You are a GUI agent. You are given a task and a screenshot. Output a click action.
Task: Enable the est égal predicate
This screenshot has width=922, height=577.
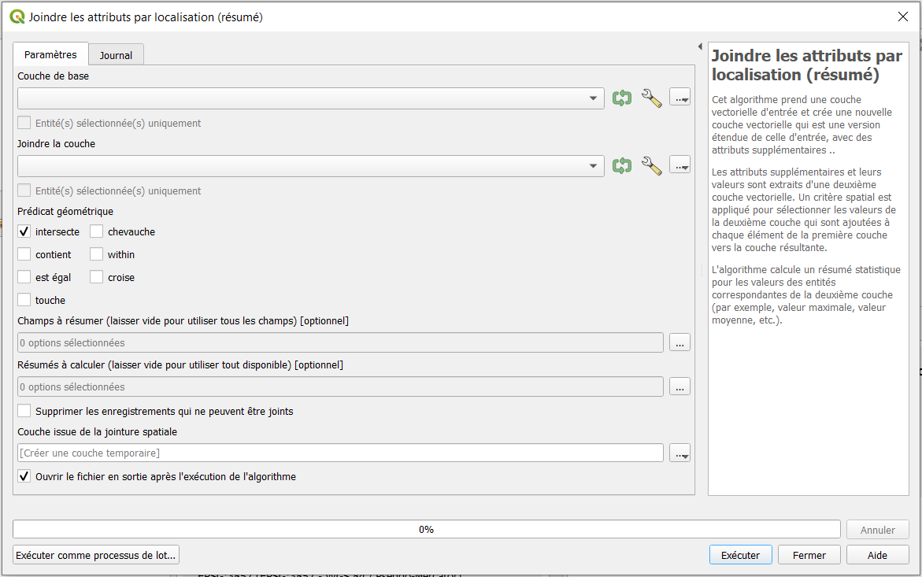(x=24, y=277)
